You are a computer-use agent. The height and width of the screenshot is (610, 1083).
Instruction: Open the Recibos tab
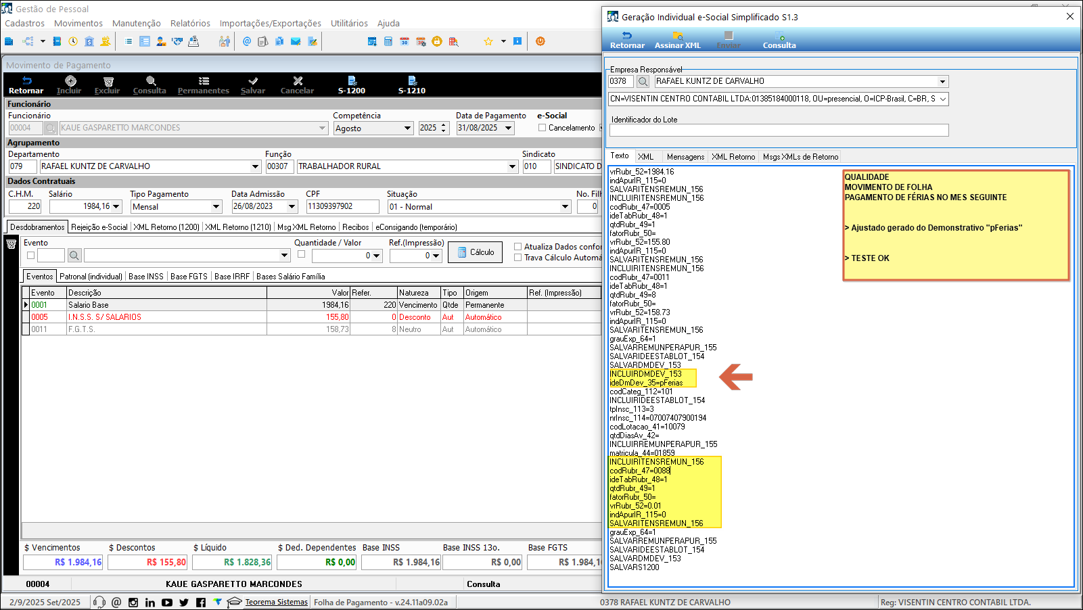(356, 227)
